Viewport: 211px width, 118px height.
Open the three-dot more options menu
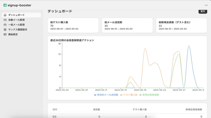pyautogui.click(x=206, y=5)
